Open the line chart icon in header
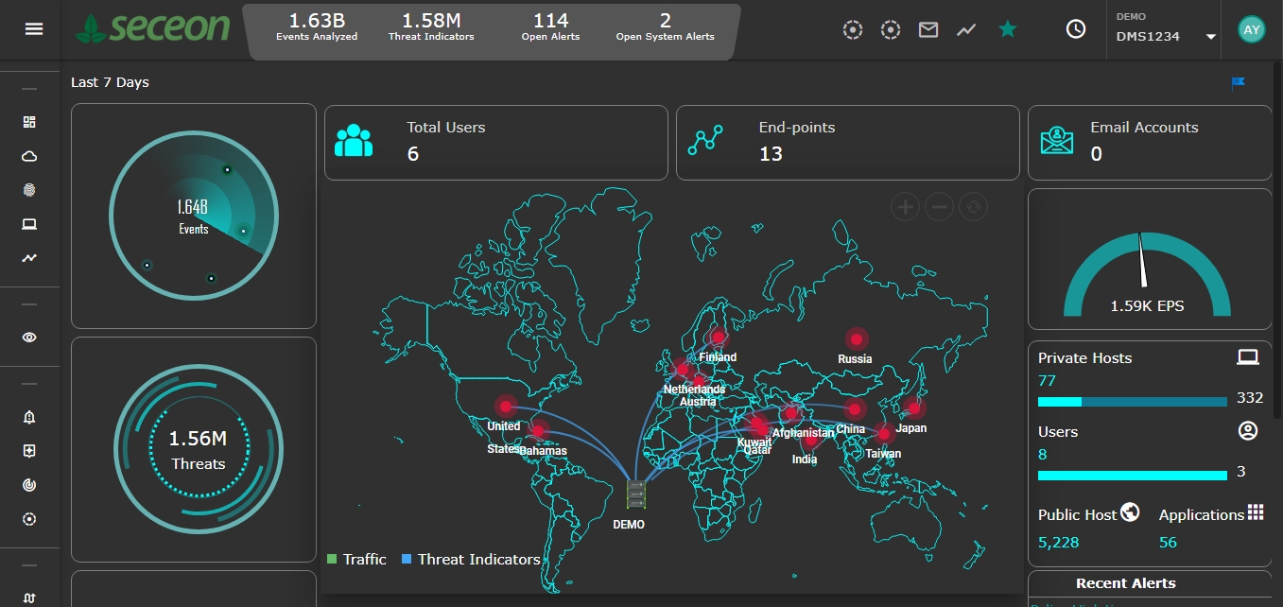Screen dimensions: 1283x607 [x=965, y=30]
